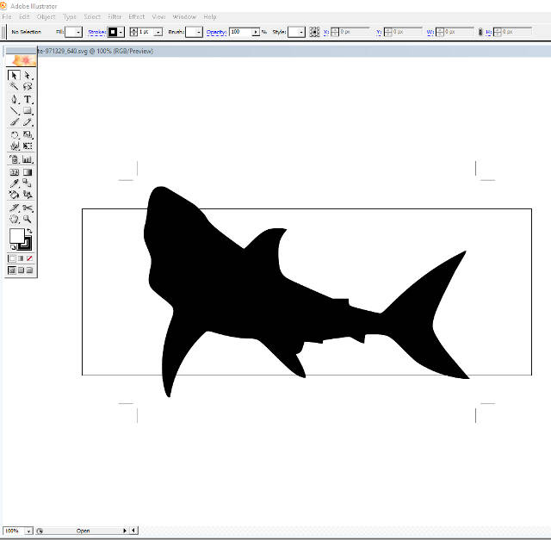Open the File menu
This screenshot has width=551, height=540.
pos(7,17)
